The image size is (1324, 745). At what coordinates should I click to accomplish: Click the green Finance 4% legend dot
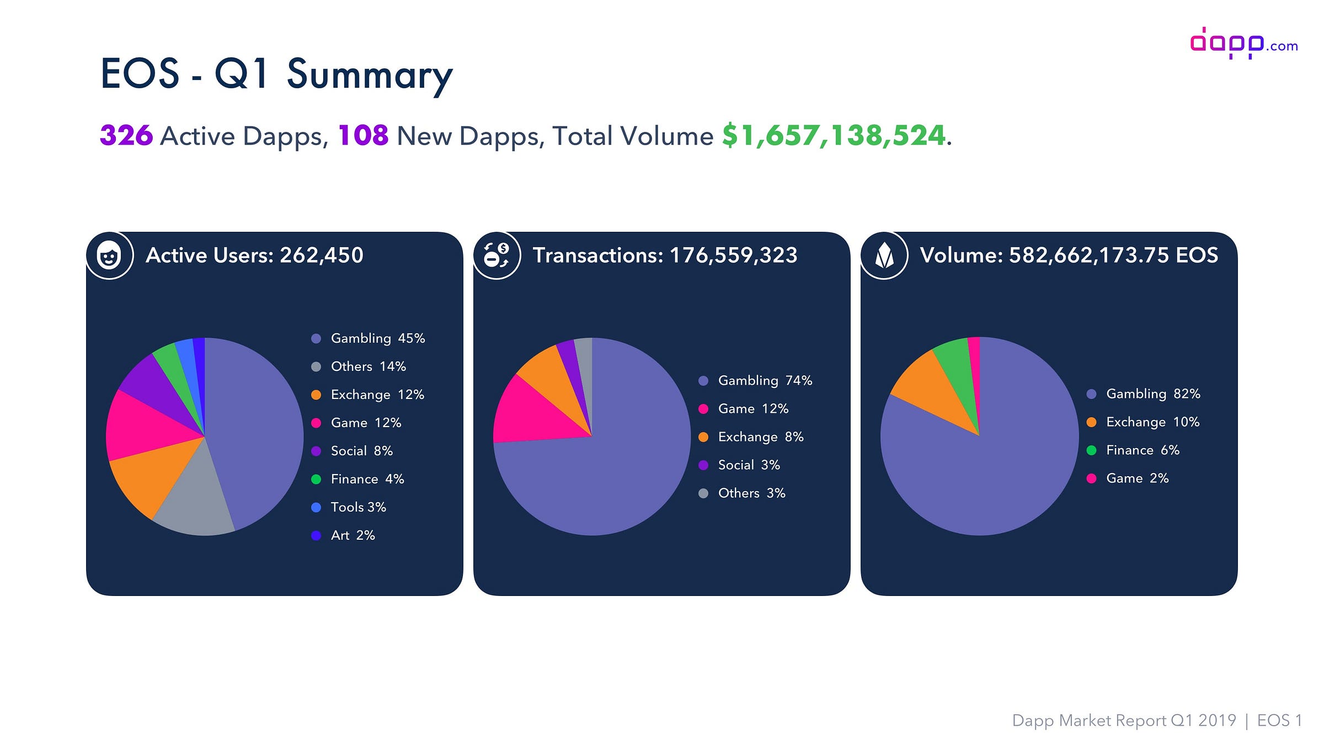click(x=316, y=479)
